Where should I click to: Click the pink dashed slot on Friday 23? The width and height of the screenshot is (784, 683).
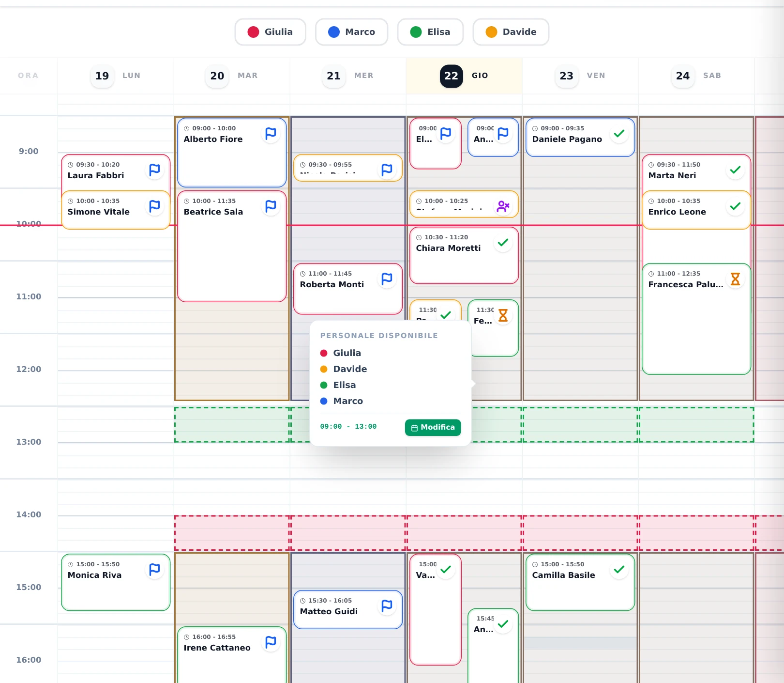click(x=580, y=533)
